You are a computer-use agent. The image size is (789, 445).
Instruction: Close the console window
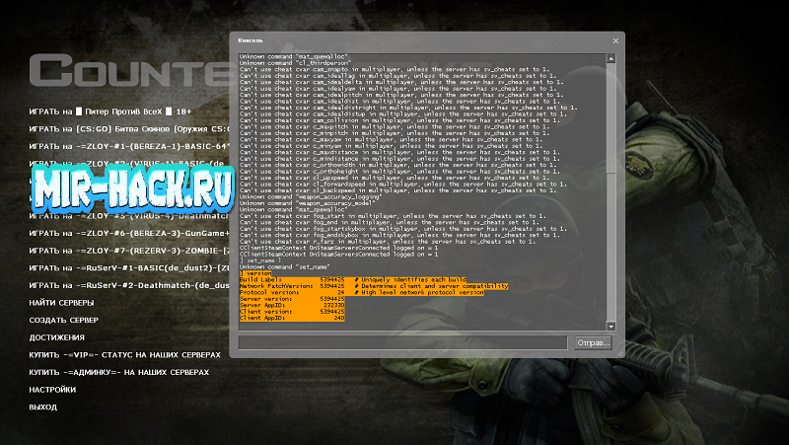615,40
